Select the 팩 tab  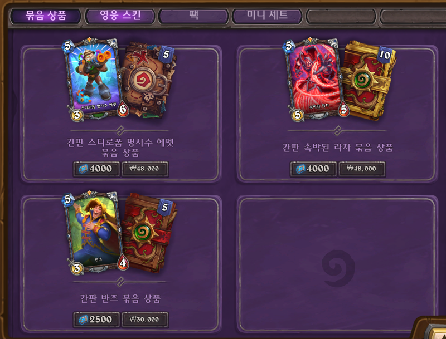coord(193,16)
